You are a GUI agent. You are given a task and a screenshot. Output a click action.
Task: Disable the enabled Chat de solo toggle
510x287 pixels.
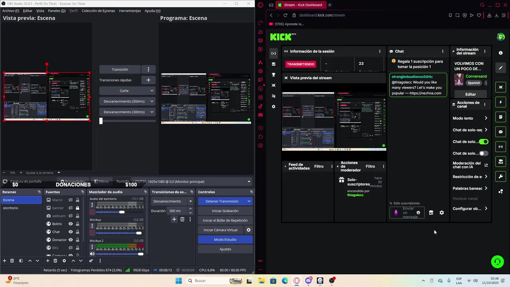pyautogui.click(x=484, y=142)
